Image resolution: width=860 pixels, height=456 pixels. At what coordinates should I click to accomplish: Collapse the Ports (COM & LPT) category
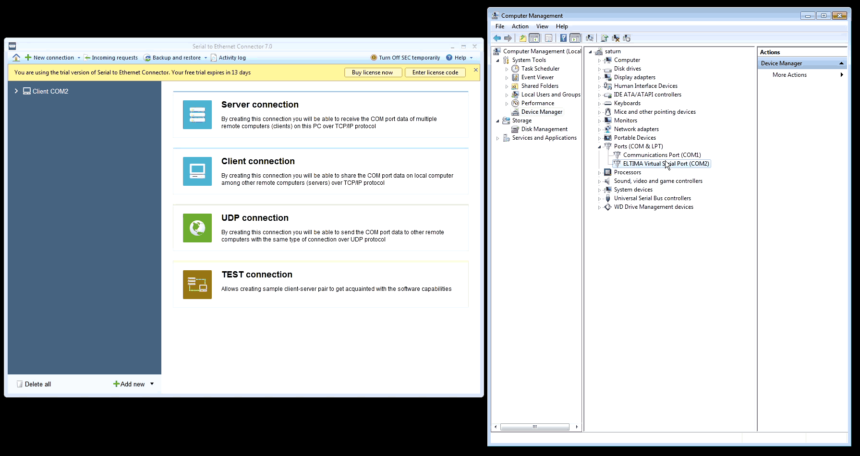point(599,147)
